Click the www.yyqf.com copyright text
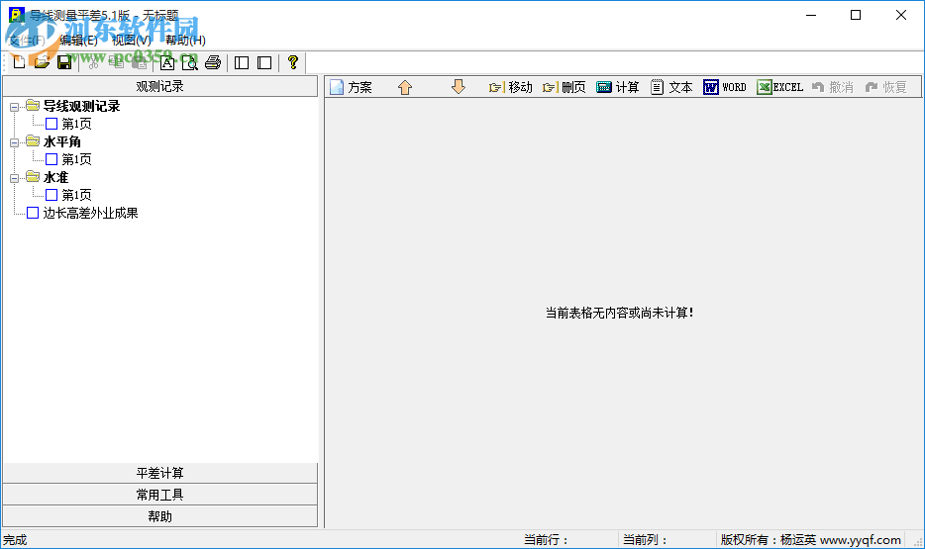 pos(860,539)
